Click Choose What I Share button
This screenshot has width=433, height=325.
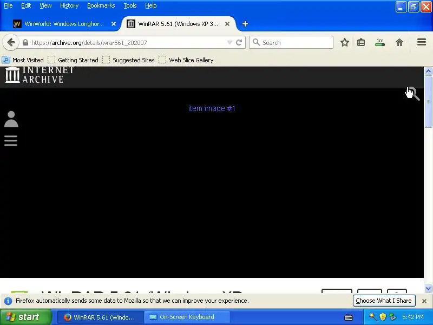(384, 301)
